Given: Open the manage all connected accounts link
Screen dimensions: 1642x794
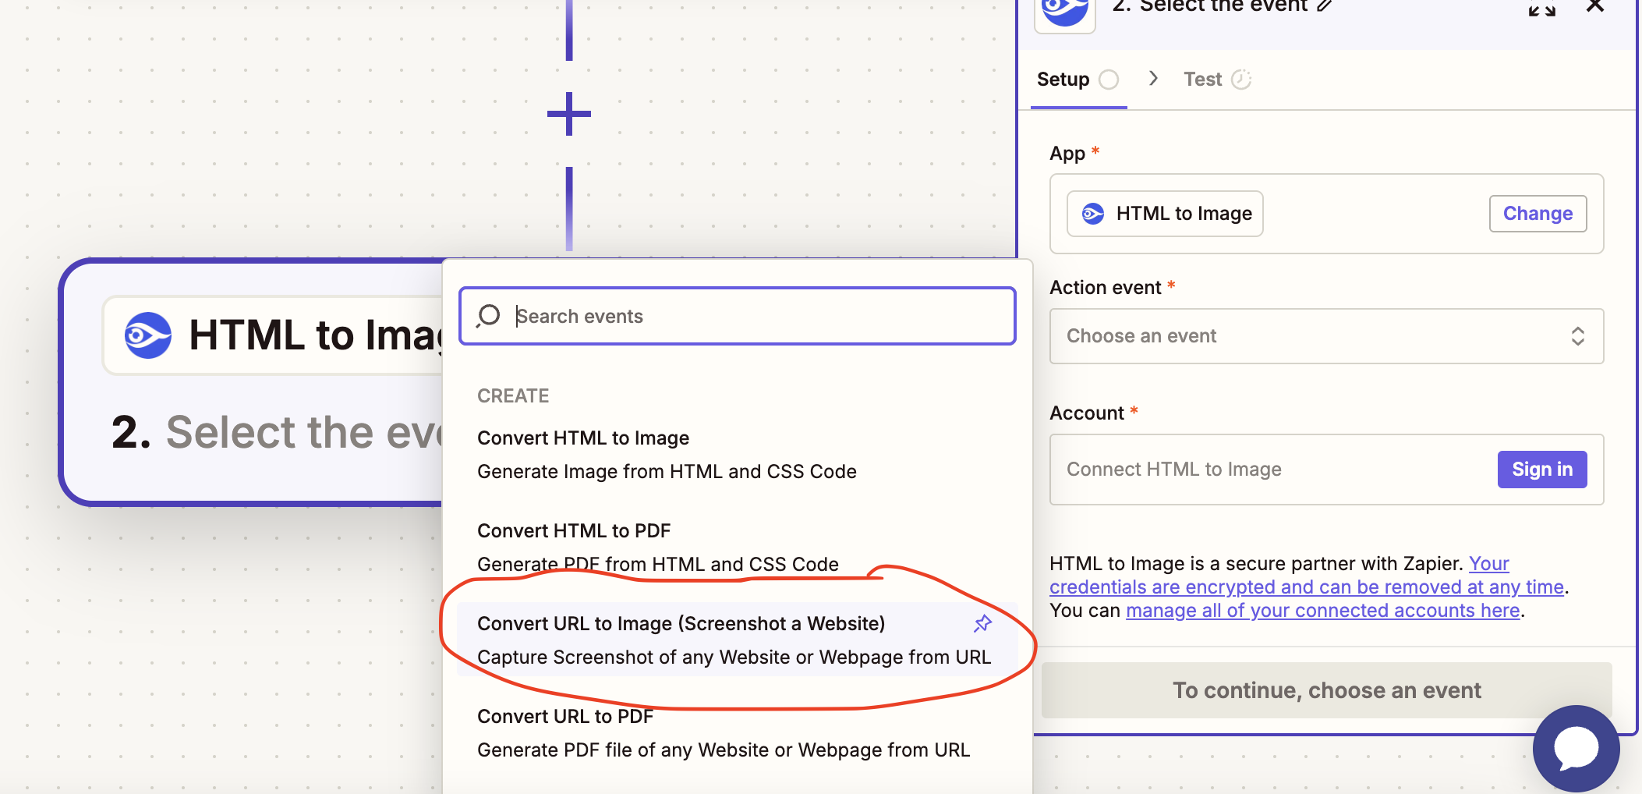Looking at the screenshot, I should point(1322,610).
